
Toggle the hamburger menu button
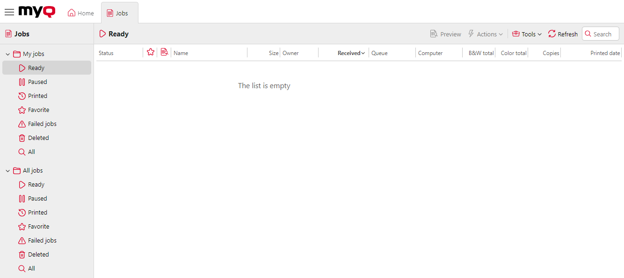tap(9, 12)
